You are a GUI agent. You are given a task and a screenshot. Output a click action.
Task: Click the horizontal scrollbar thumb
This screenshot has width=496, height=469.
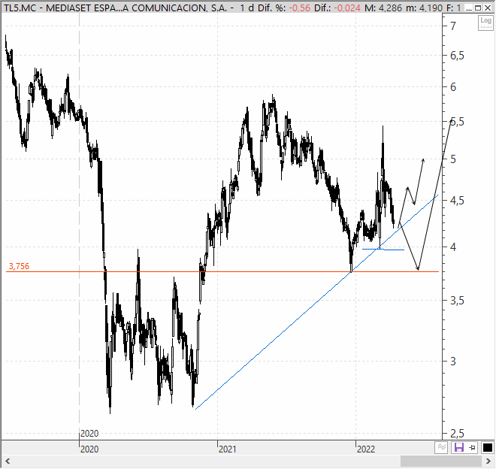point(441,461)
